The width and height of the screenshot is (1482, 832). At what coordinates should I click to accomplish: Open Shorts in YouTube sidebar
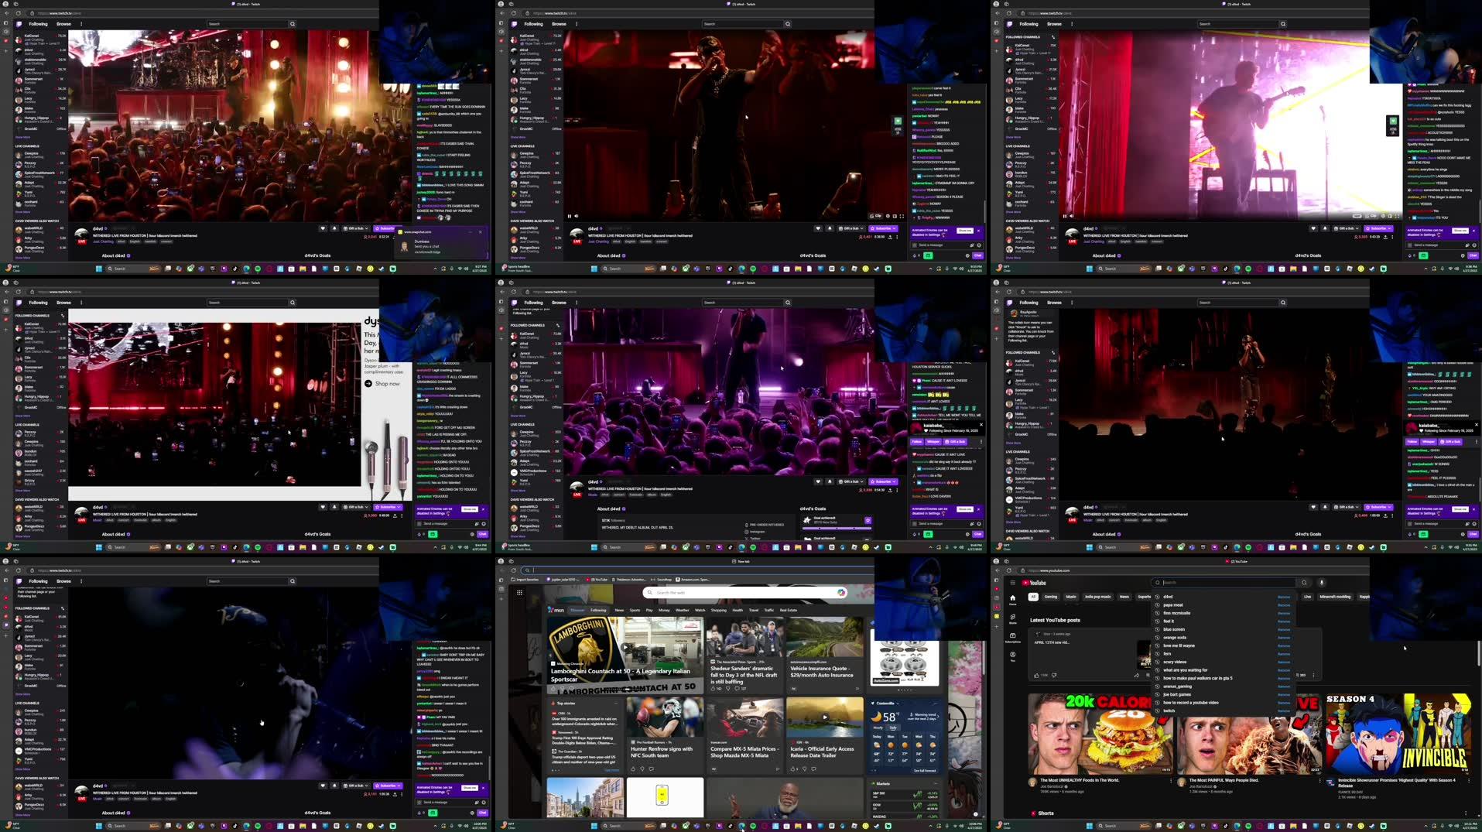1012,618
